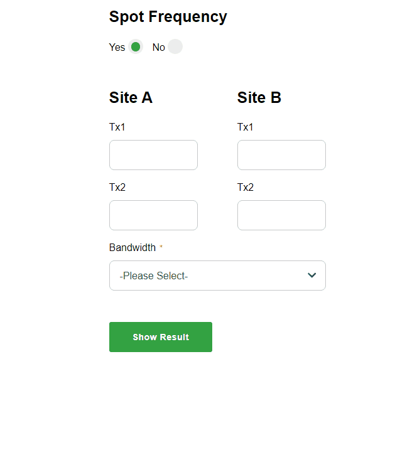Click the Tx2 label under Site B

click(x=246, y=187)
